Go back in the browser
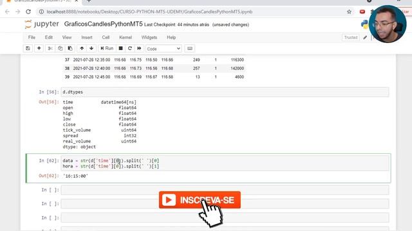The width and height of the screenshot is (412, 231). coord(7,12)
